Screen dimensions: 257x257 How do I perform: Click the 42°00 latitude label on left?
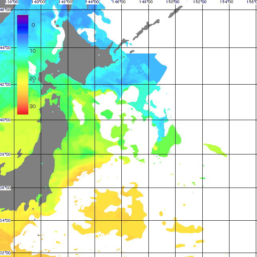tap(5, 84)
